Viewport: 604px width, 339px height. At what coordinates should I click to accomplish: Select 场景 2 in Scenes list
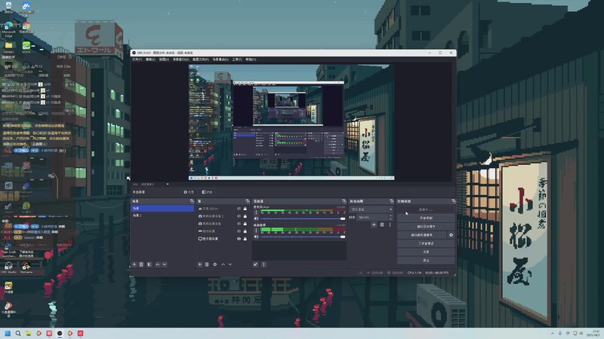tap(162, 215)
